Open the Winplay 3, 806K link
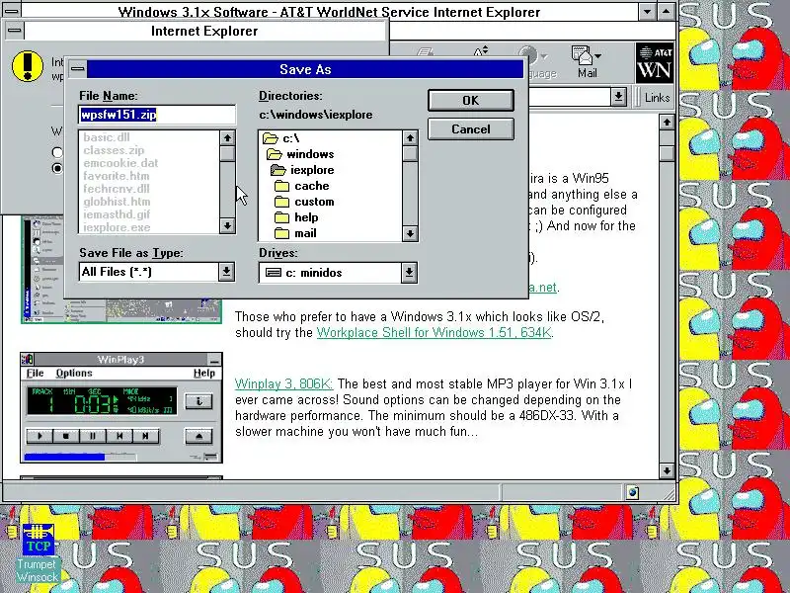Screen dimensions: 790x593 tap(283, 383)
